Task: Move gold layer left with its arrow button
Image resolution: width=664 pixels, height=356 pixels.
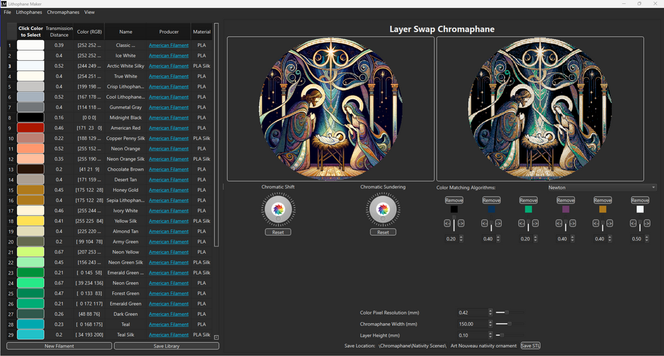Action: pyautogui.click(x=596, y=223)
